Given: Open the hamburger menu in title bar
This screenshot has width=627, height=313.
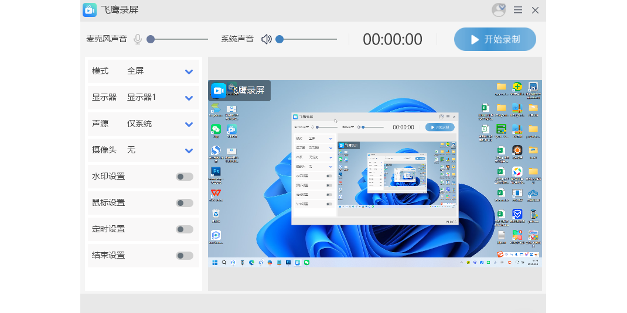Looking at the screenshot, I should point(518,10).
